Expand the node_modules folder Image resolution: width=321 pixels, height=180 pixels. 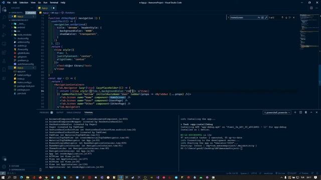pos(24,34)
